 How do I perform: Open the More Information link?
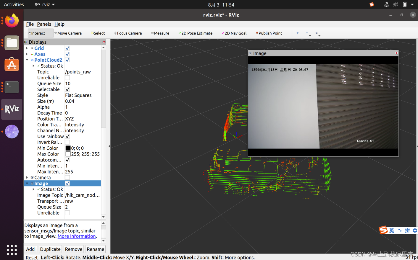[77, 236]
